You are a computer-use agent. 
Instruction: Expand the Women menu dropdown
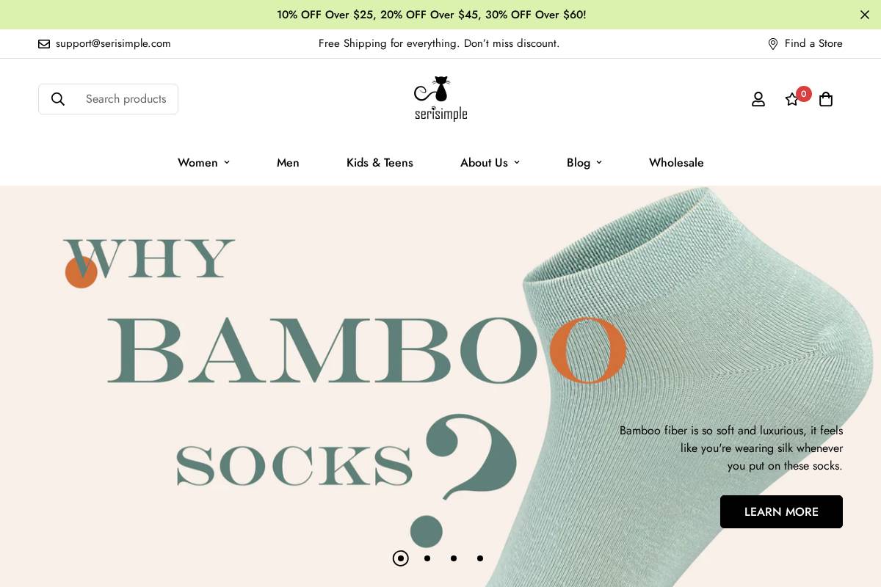pos(204,163)
